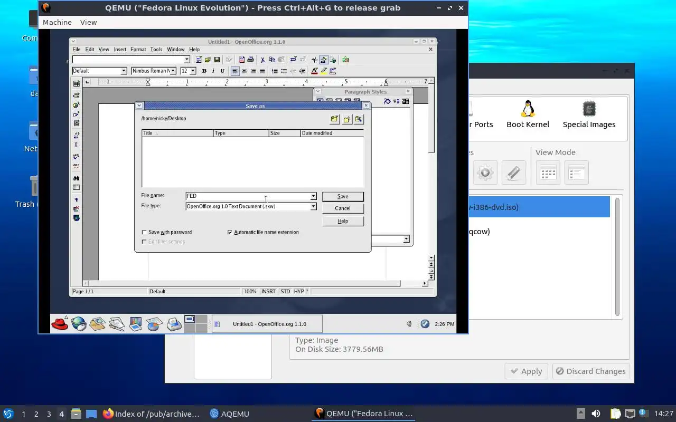Click the Highlighting color icon
Screen dimensions: 676x422
(x=324, y=71)
